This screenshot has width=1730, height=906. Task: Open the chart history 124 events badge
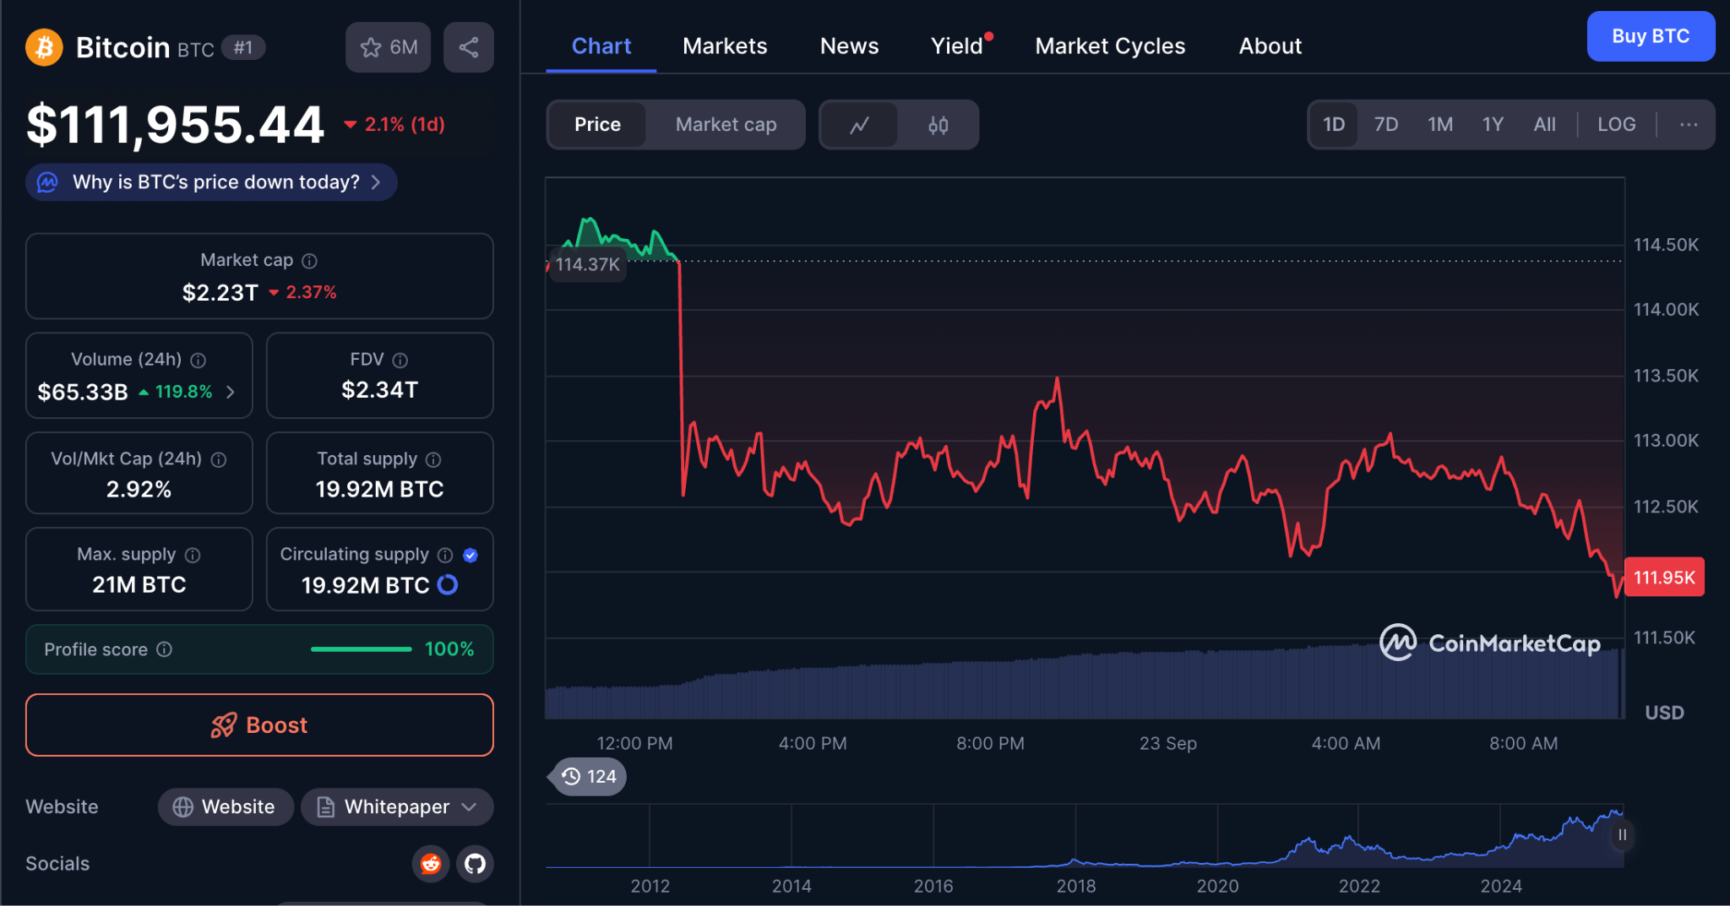click(589, 776)
